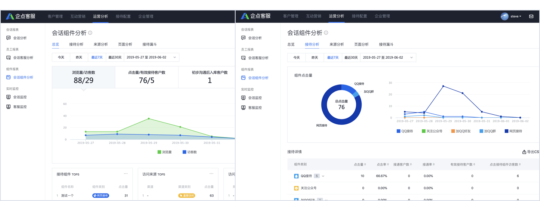
Task: Click the QQ接待 count badge 5
Action: pos(317,176)
